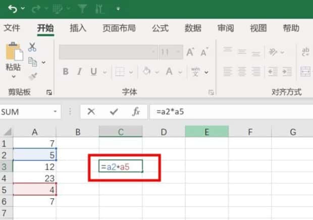Switch to the 插入 tab
This screenshot has height=220, width=313.
[x=78, y=28]
